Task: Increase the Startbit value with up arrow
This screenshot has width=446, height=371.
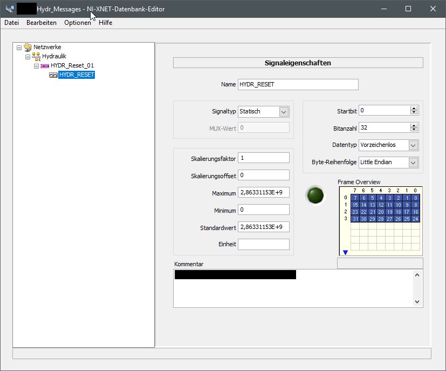Action: coord(414,108)
